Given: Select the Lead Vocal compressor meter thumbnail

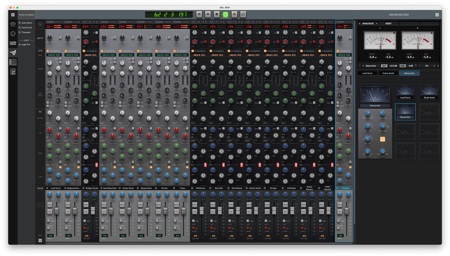Looking at the screenshot, I should (405, 92).
